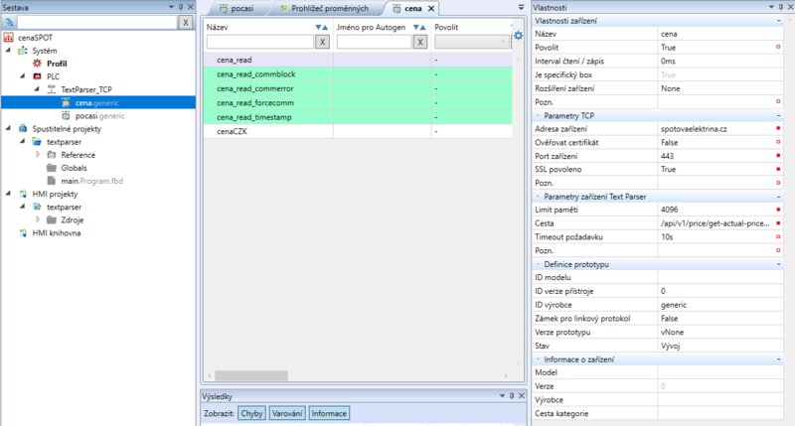Click the PLC node icon
The height and width of the screenshot is (426, 795).
pyautogui.click(x=38, y=76)
